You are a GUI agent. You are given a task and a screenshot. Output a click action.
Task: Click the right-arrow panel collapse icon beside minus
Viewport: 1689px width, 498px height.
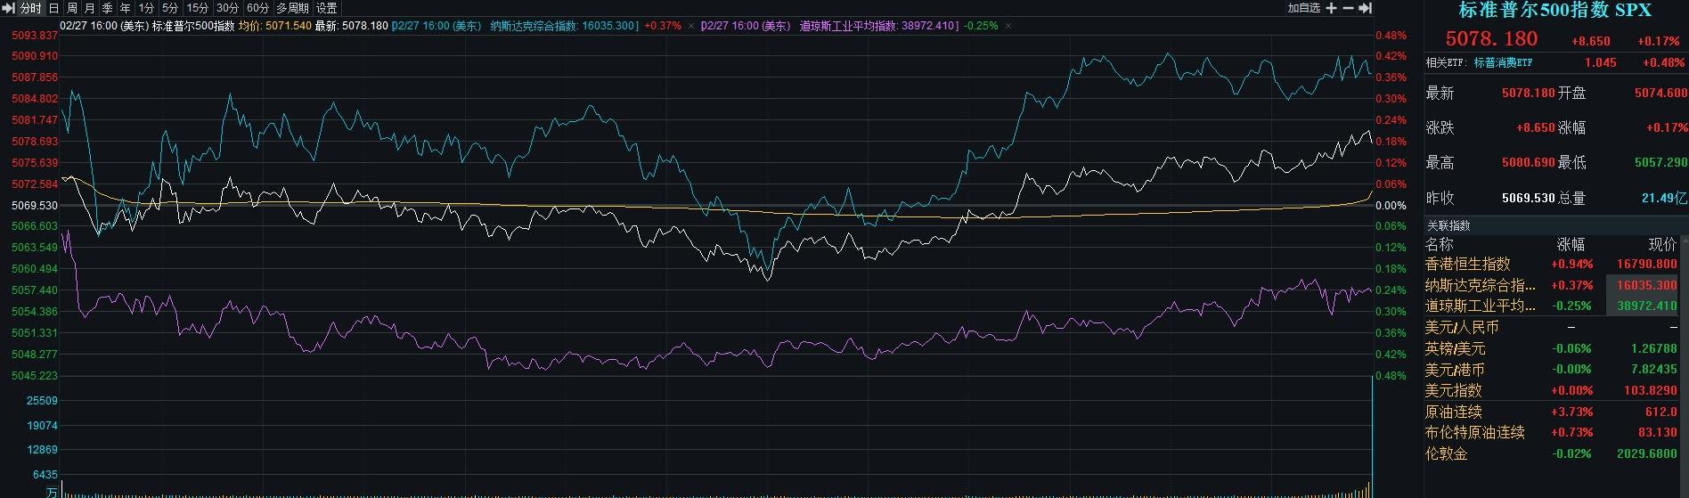pyautogui.click(x=1365, y=8)
